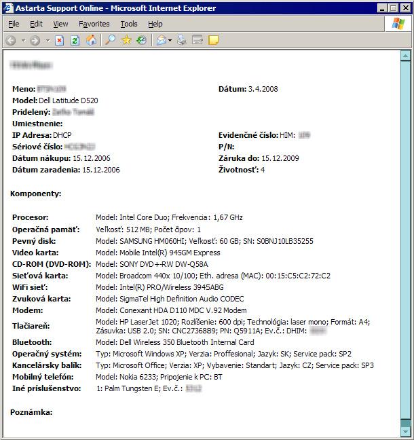Click 'Conexant HDA D110 MDC V.92 Modem' text
This screenshot has width=414, height=440.
(183, 310)
